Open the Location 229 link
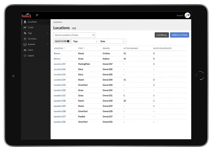213x151 pixels. click(x=60, y=106)
